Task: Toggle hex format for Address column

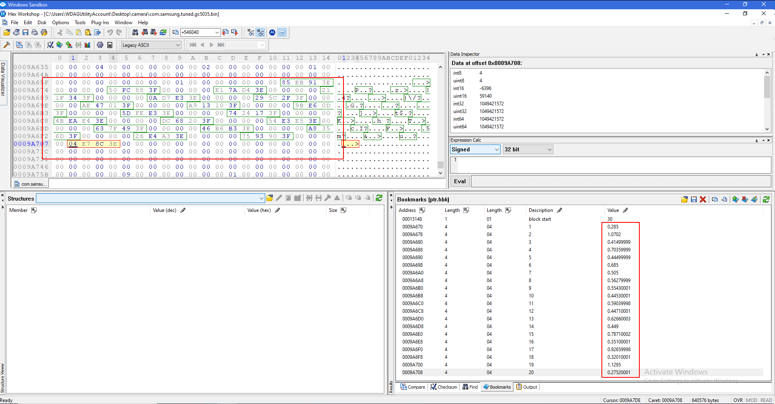Action: pyautogui.click(x=422, y=210)
